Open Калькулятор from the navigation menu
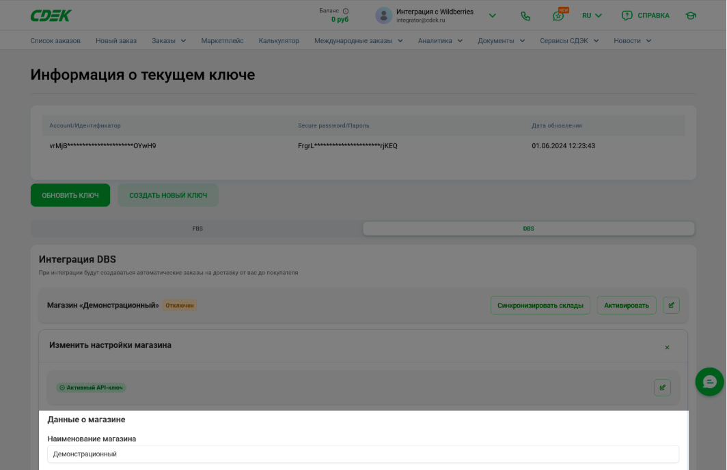Screen dimensions: 727x470 point(279,41)
